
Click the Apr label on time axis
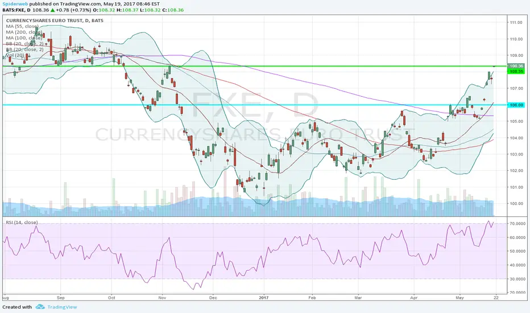point(414,298)
